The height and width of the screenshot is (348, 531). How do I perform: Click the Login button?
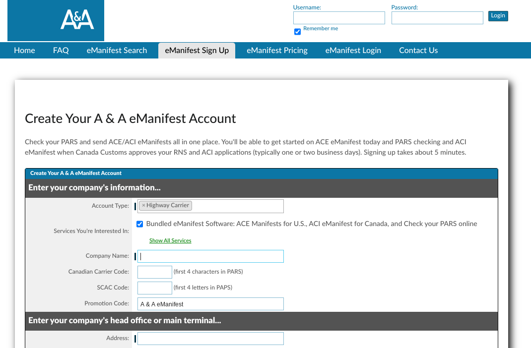(498, 15)
